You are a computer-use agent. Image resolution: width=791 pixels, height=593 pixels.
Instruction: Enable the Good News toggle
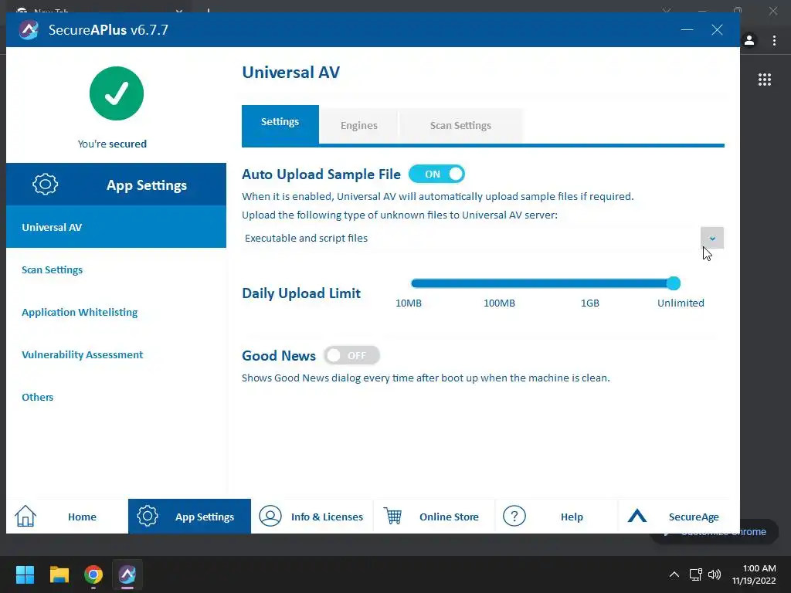tap(351, 355)
